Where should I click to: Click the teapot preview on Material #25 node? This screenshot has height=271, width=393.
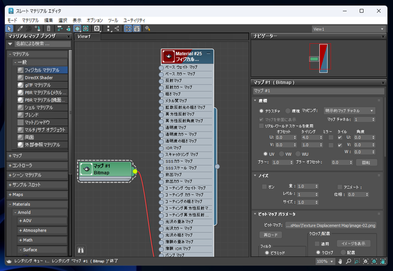[168, 56]
